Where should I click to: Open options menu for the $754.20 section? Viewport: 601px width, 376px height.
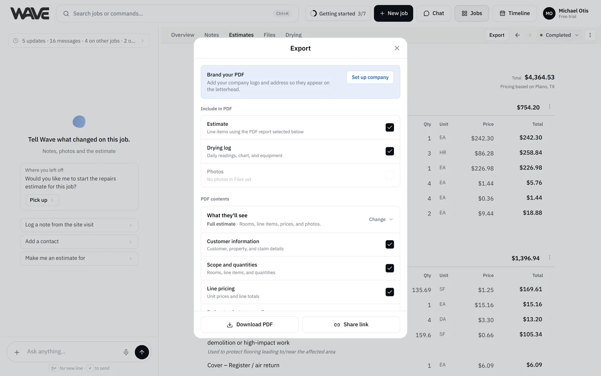click(x=550, y=107)
